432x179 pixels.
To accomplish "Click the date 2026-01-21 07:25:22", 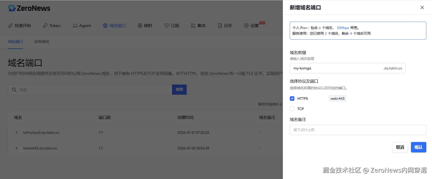I will (193, 132).
